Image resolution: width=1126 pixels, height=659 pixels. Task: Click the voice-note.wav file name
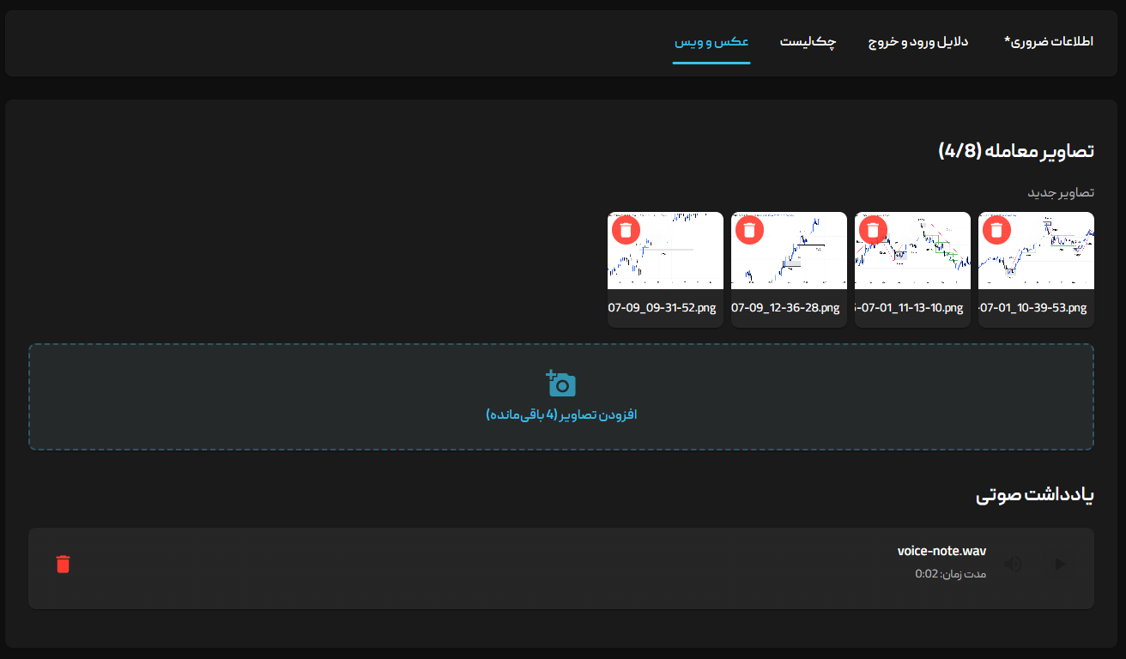point(941,551)
